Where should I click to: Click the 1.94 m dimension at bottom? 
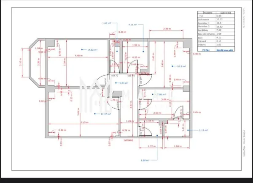pos(178,146)
